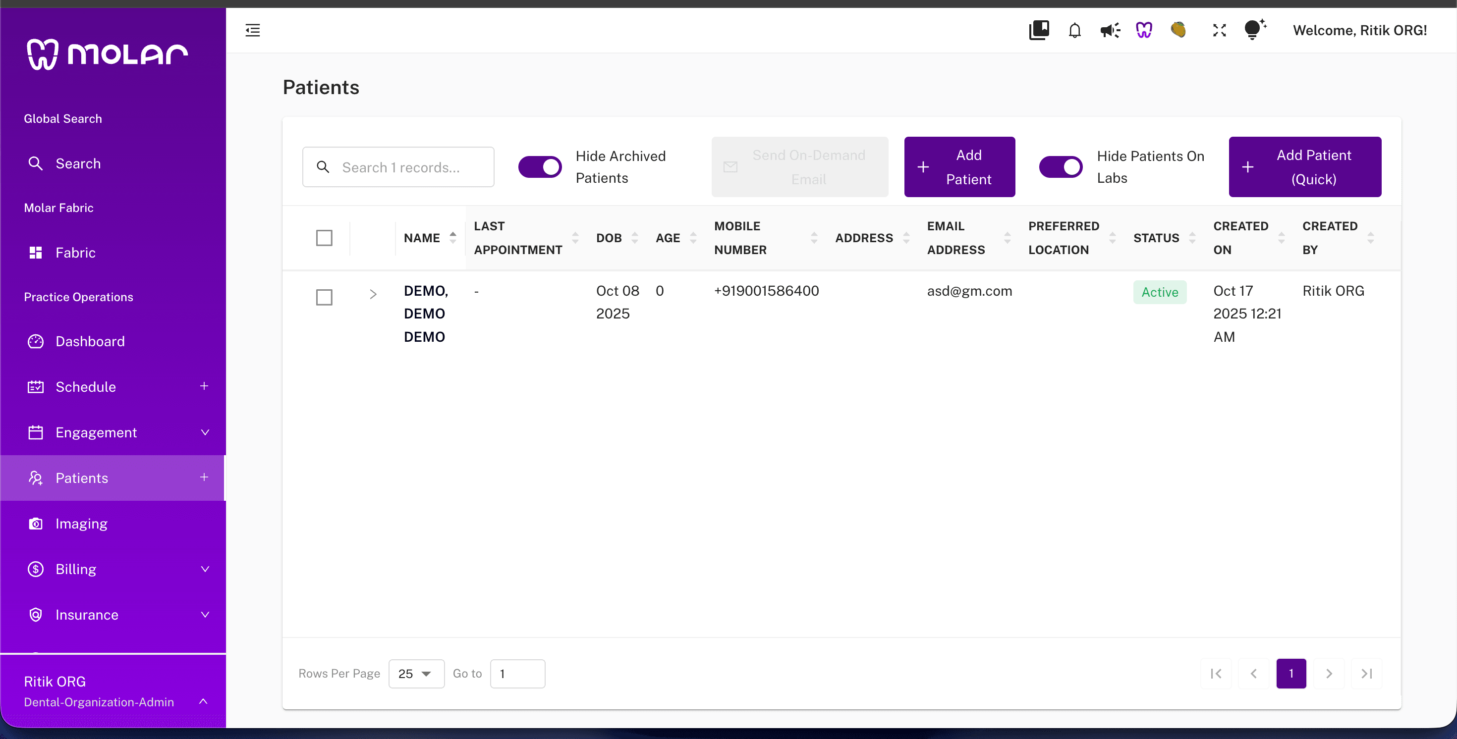Click the Add Patient (Quick) button
The height and width of the screenshot is (739, 1457).
point(1305,167)
